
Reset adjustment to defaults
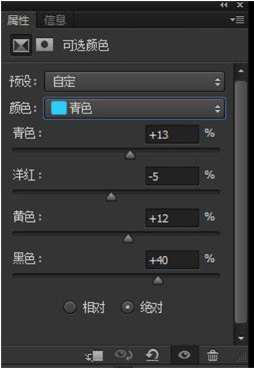152,355
